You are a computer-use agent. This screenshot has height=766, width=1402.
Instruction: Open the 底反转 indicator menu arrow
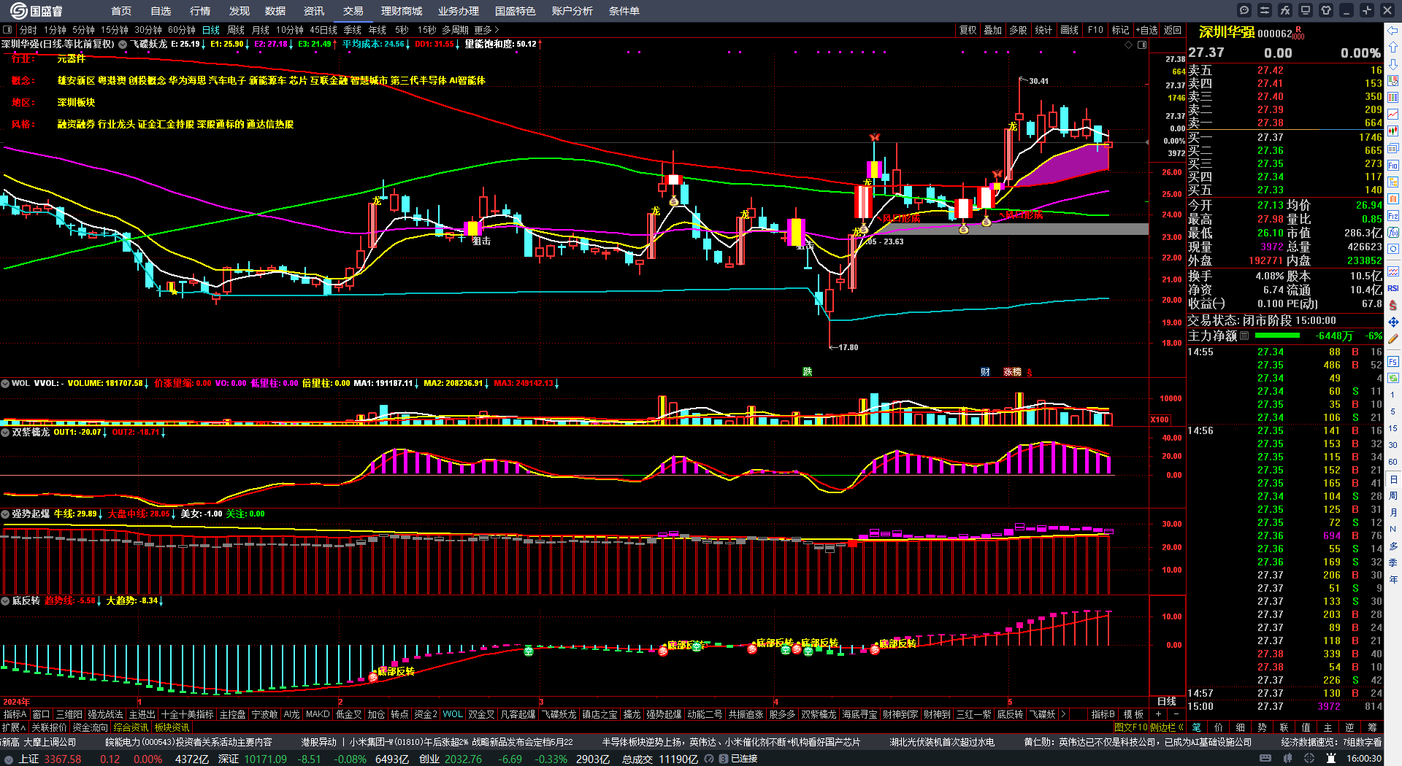click(x=5, y=600)
